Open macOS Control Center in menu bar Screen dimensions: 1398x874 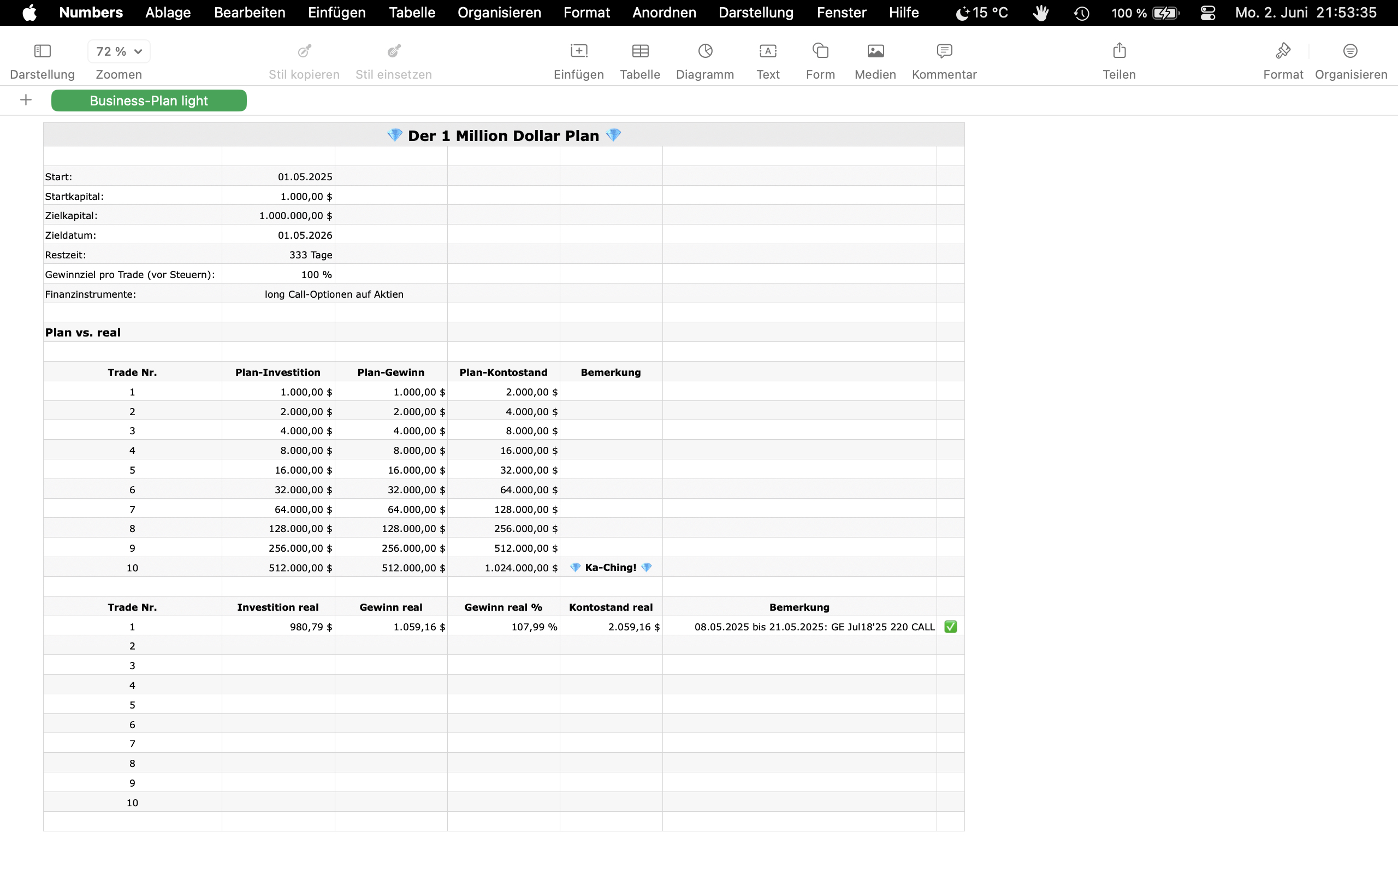[1207, 13]
